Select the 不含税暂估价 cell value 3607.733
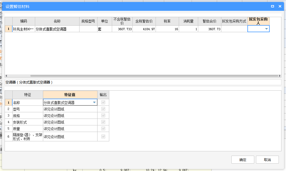This screenshot has height=171, width=286. [122, 29]
